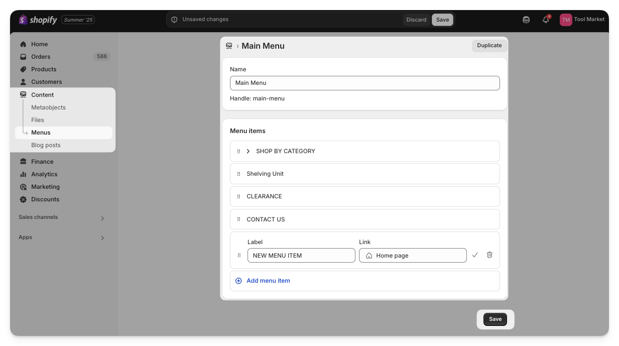The width and height of the screenshot is (619, 346).
Task: Expand the Apps section
Action: [102, 238]
